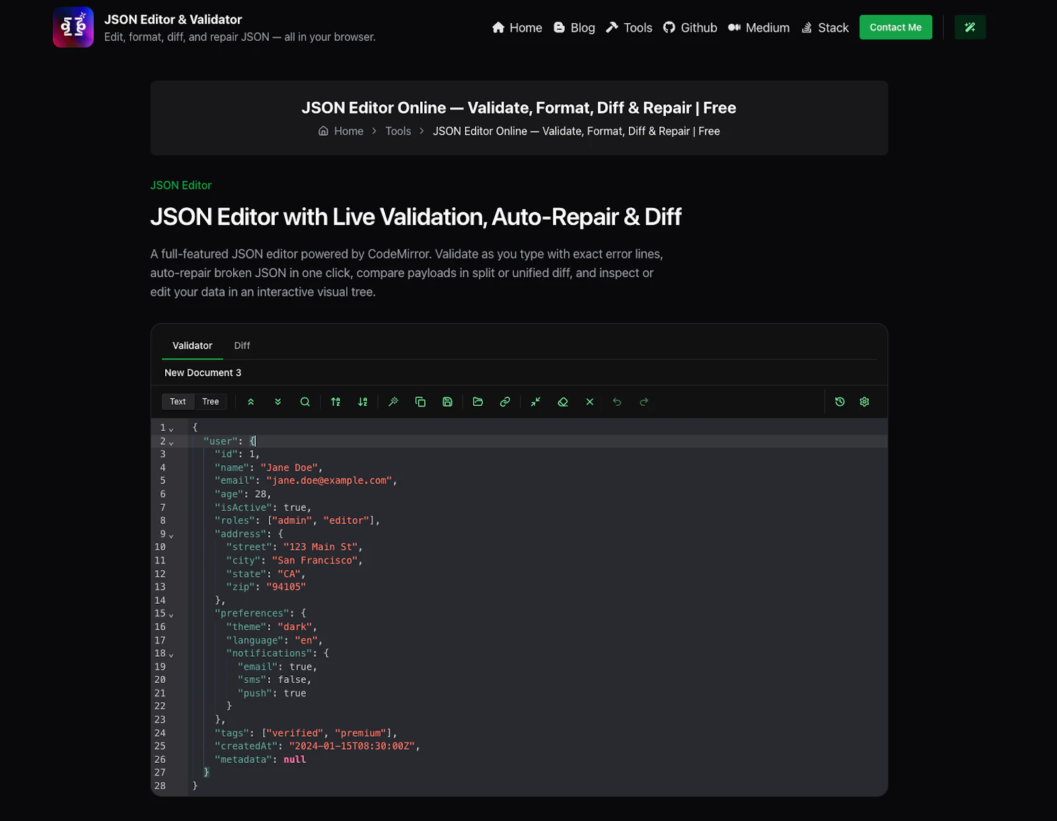
Task: Save document with the floppy disk icon
Action: (x=447, y=402)
